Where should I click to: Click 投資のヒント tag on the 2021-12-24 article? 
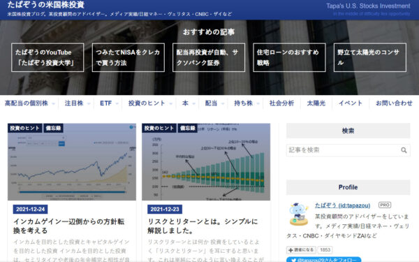point(25,128)
